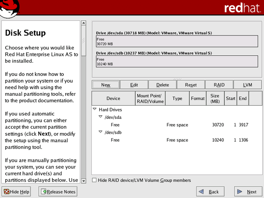Image resolution: width=264 pixels, height=198 pixels.
Task: Select the /dev/sda tree row label
Action: [x=113, y=117]
